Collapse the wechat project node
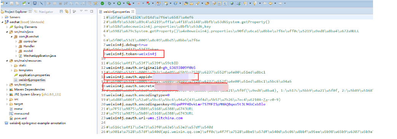Viewport: 397px width, 139px height. pyautogui.click(x=2, y=22)
